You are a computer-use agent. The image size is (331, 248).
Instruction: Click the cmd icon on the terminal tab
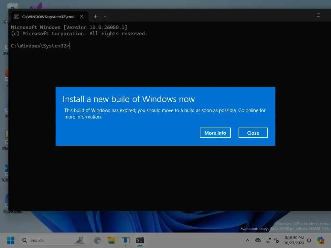tap(16, 17)
